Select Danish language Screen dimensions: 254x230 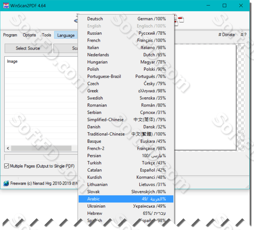click(x=126, y=127)
